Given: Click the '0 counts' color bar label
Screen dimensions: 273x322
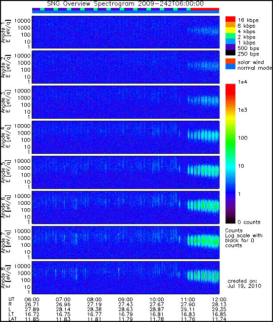Looking at the screenshot, I should point(249,222).
